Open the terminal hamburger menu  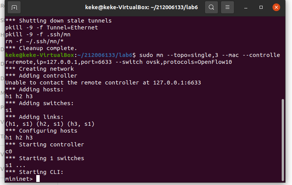coord(227,7)
